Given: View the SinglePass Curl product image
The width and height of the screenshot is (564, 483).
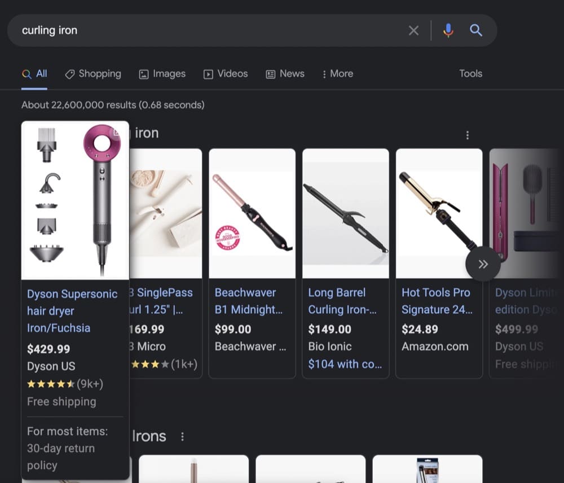Looking at the screenshot, I should pyautogui.click(x=165, y=213).
